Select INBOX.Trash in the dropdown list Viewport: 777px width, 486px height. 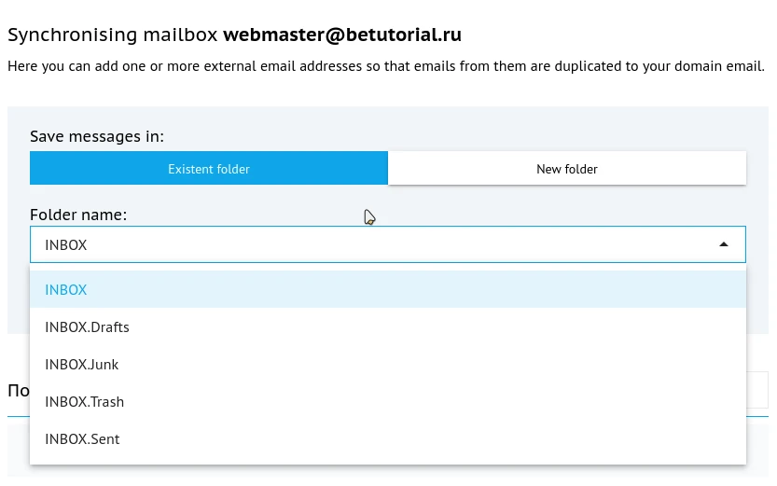coord(85,402)
